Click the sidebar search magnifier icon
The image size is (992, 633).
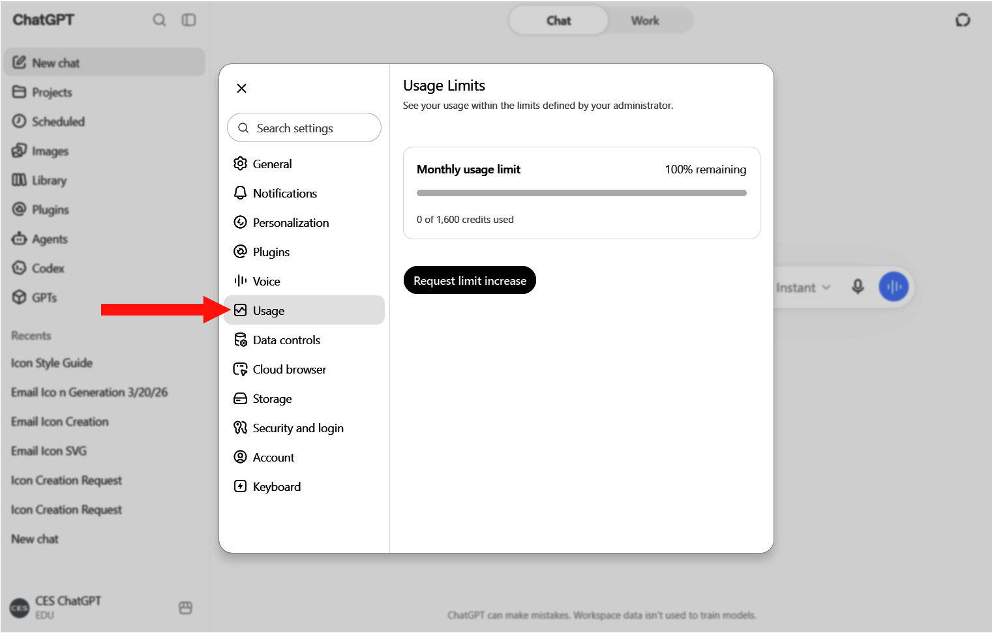pyautogui.click(x=159, y=20)
